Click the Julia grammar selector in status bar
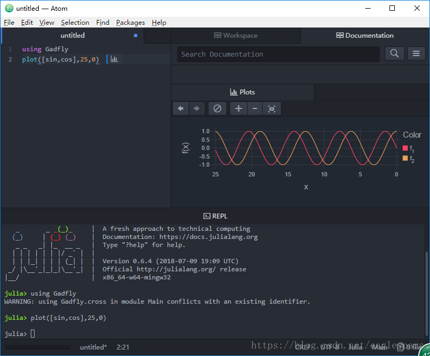 (355, 347)
